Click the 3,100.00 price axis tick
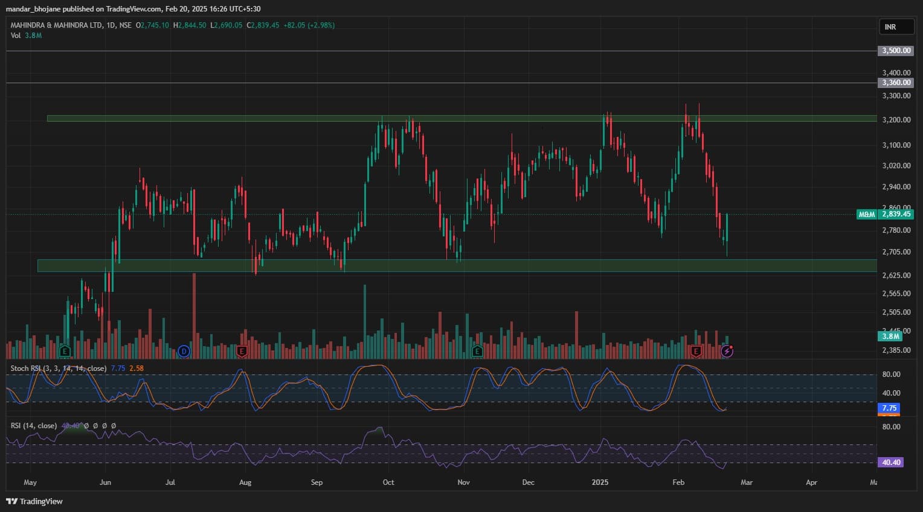The image size is (923, 512). click(x=896, y=145)
